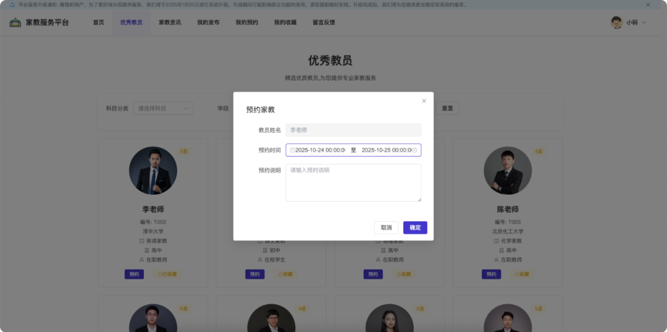The image size is (667, 332).
Task: Click the 陈老师 name heading
Action: pos(508,210)
